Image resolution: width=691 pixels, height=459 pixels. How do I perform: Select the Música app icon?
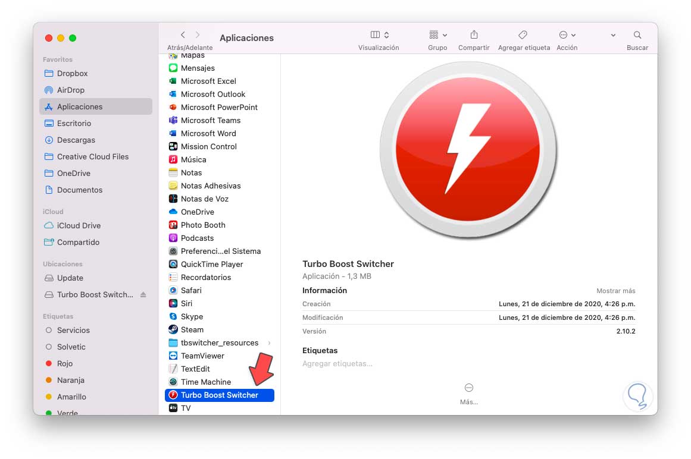click(173, 159)
